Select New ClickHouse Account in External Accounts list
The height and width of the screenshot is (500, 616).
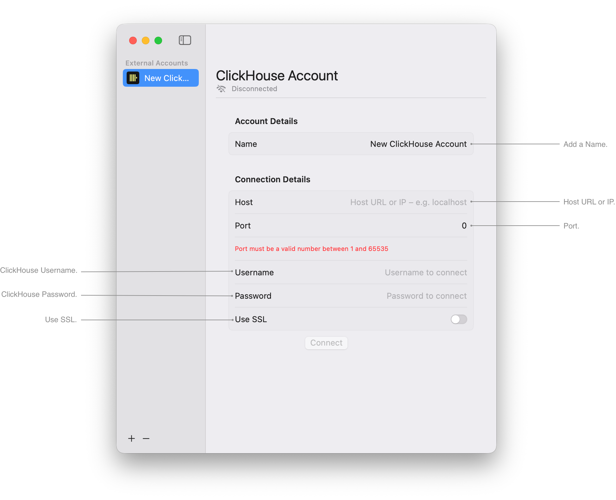coord(161,78)
